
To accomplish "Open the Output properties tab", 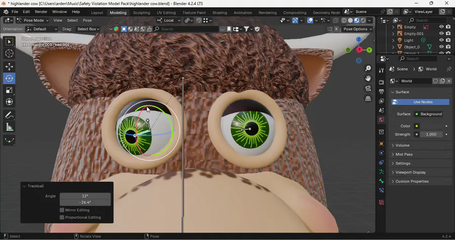I will 381,92.
